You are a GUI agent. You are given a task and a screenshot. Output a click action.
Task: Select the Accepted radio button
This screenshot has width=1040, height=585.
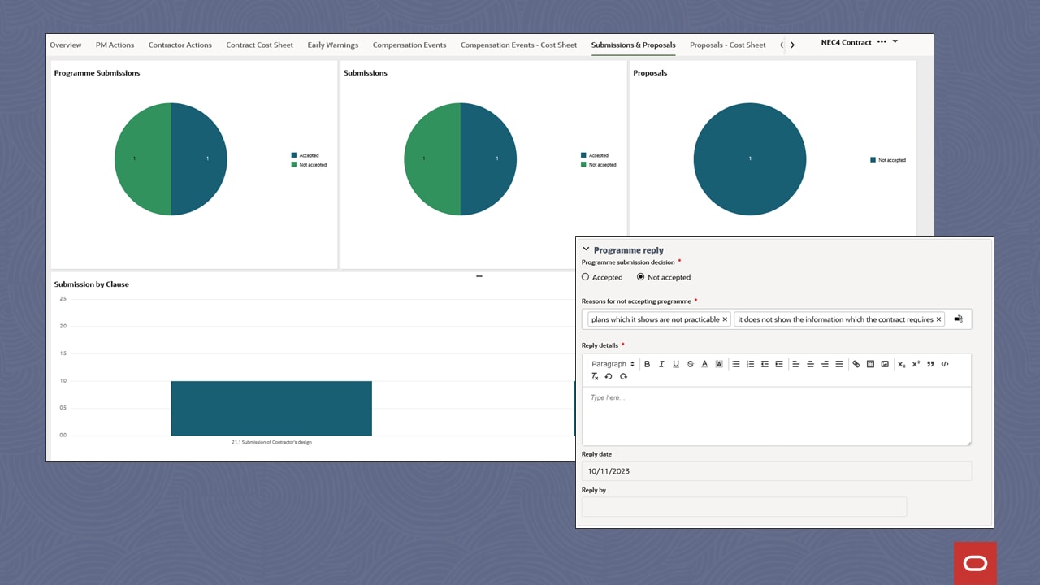pos(586,277)
